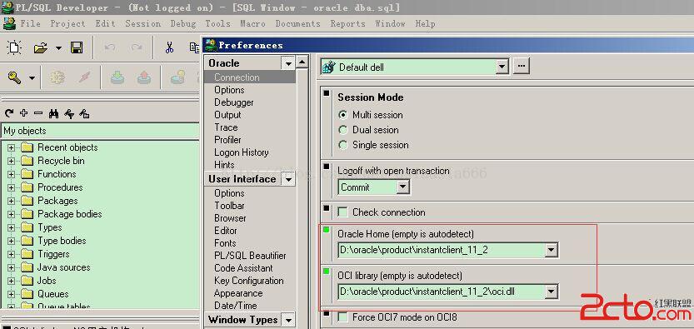Screen dimensions: 694x329
Task: Open Key Configuration preferences page
Action: coord(249,281)
